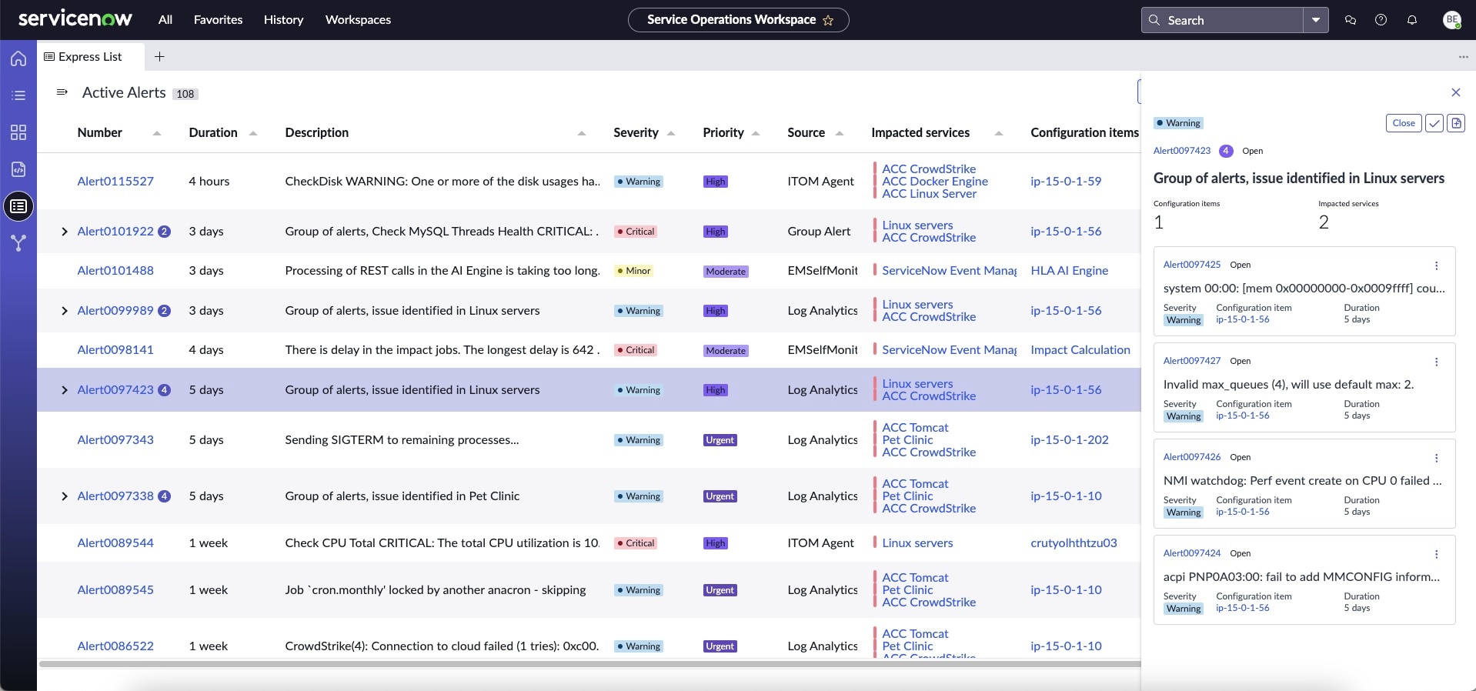Click the Configuration items column header
This screenshot has width=1476, height=691.
(x=1084, y=133)
